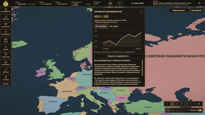
Task: Click diamond icon in time panel
Action: pos(191,104)
